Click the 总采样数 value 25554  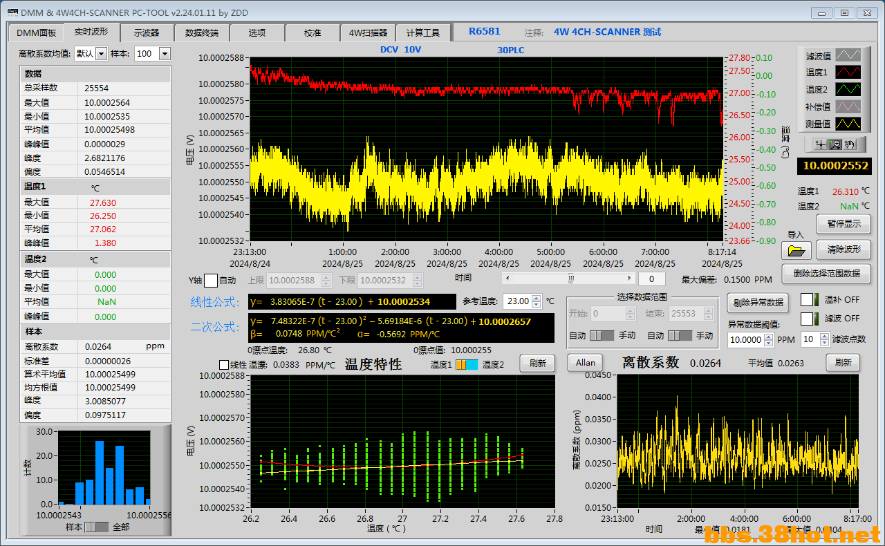(97, 88)
